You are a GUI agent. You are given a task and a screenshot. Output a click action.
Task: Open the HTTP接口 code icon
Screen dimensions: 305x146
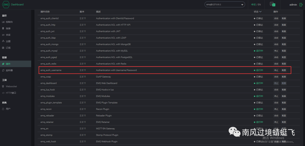[3, 93]
